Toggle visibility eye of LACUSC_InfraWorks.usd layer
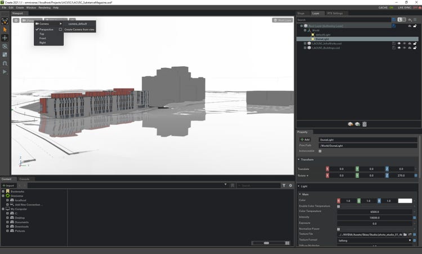The image size is (422, 254). tap(399, 43)
